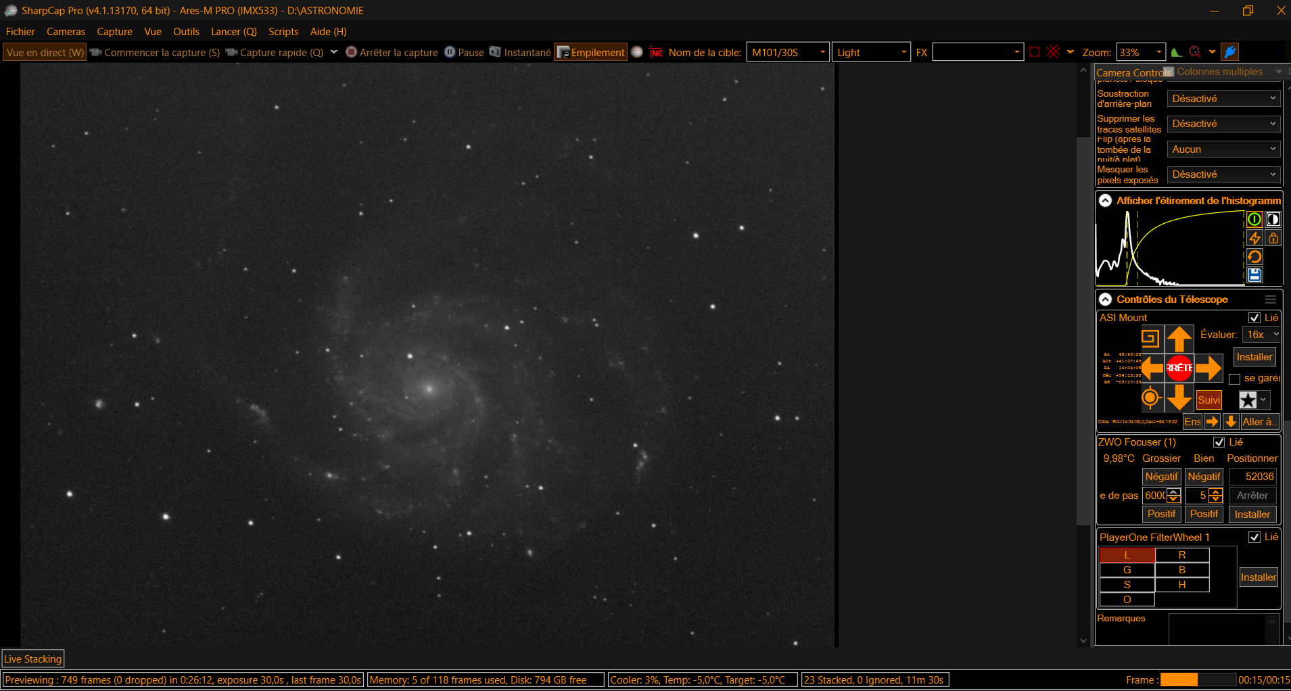This screenshot has width=1291, height=691.
Task: Toggle the Lié checkbox for ASI Mount
Action: [1254, 318]
